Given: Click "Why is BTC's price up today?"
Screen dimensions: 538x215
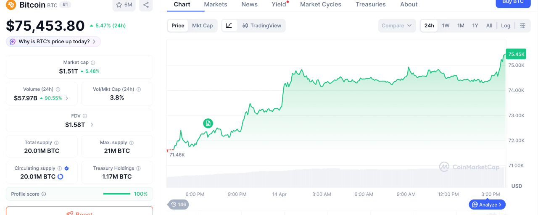Looking at the screenshot, I should click(54, 42).
